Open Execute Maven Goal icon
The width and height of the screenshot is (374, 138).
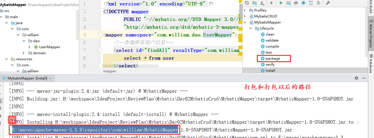coord(288,3)
